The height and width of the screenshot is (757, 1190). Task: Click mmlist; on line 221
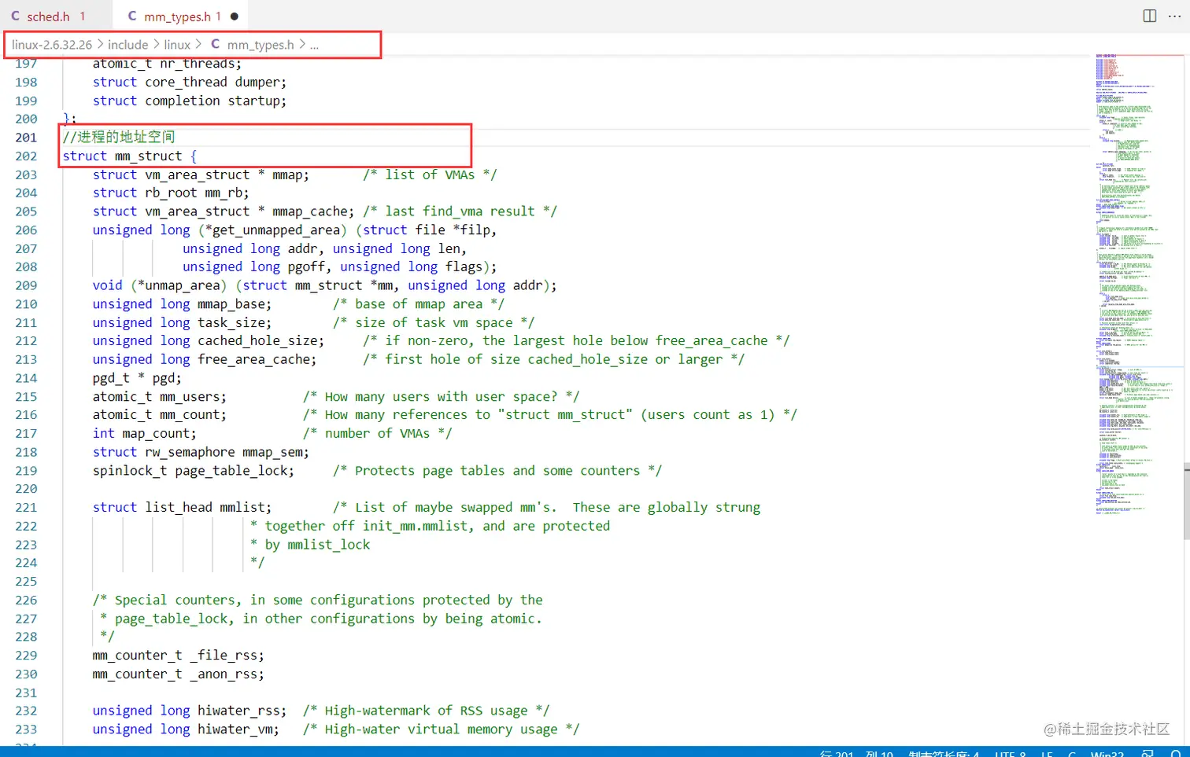point(246,507)
